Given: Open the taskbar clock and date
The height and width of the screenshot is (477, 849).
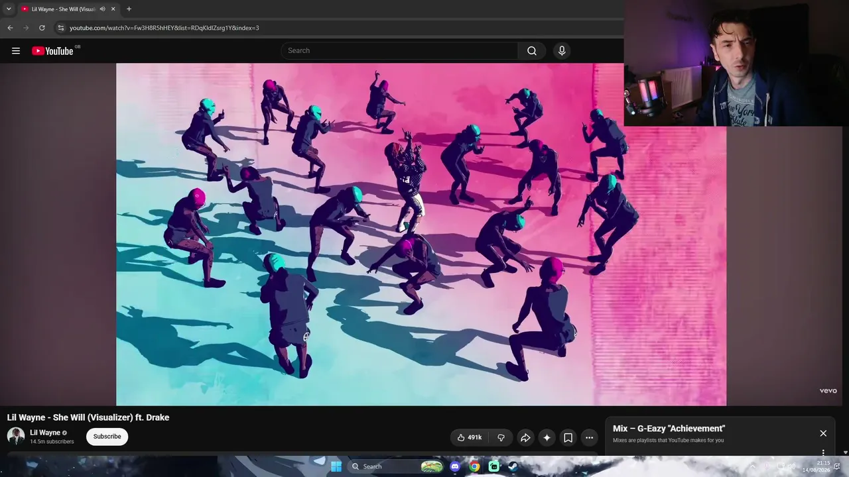Looking at the screenshot, I should pyautogui.click(x=816, y=466).
